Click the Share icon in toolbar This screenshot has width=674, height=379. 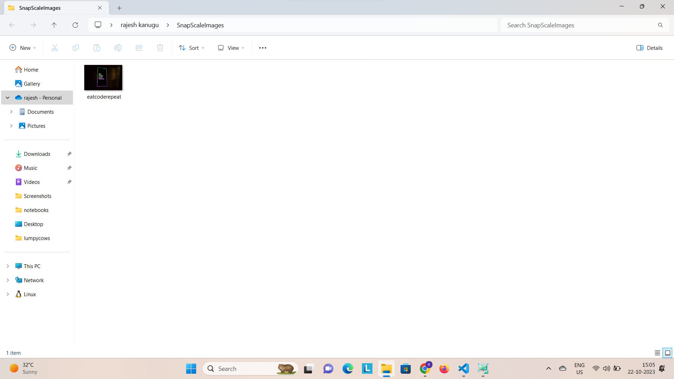click(139, 48)
